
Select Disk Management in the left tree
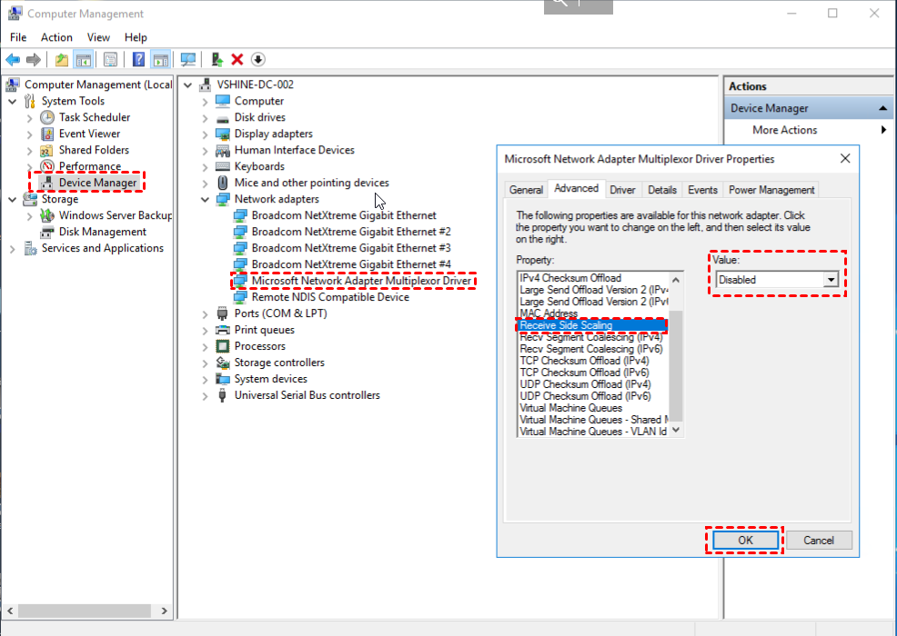coord(102,232)
